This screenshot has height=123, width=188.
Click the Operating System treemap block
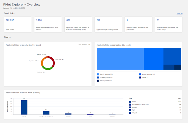coord(172,56)
